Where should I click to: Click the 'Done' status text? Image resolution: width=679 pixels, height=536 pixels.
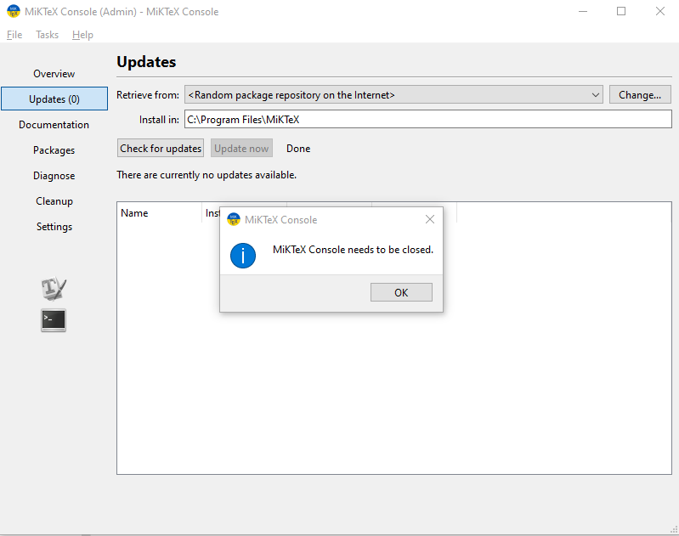click(x=298, y=149)
